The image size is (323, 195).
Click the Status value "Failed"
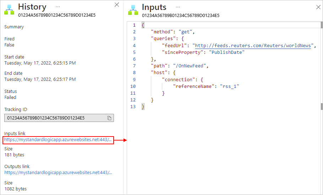10,97
